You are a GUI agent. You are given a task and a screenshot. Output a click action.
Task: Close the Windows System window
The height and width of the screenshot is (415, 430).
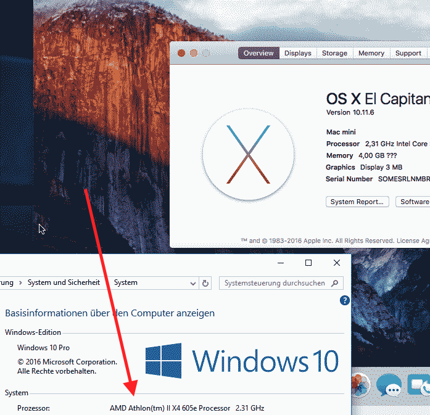(337, 263)
